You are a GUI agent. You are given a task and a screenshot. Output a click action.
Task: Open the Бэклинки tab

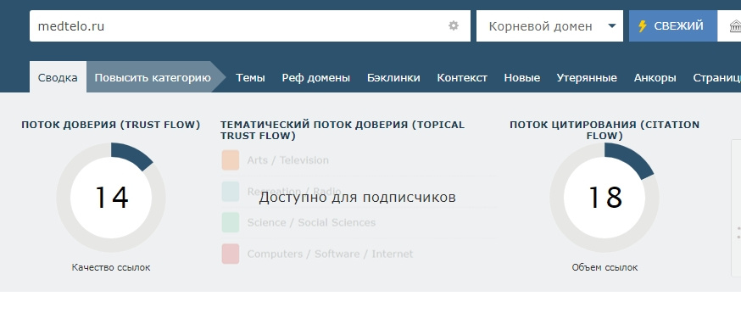[x=393, y=78]
